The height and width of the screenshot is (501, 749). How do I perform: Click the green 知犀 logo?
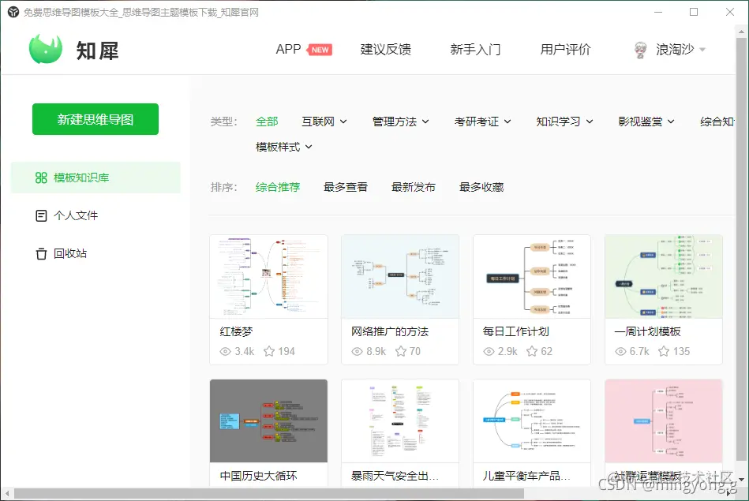[45, 48]
